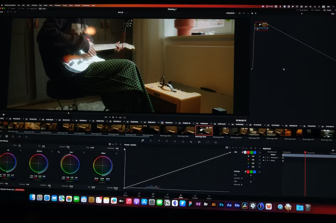Open Photoshop from the Dock

[221, 205]
